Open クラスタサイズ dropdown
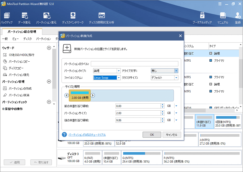Viewport: 243px width, 172px height. pos(176,78)
